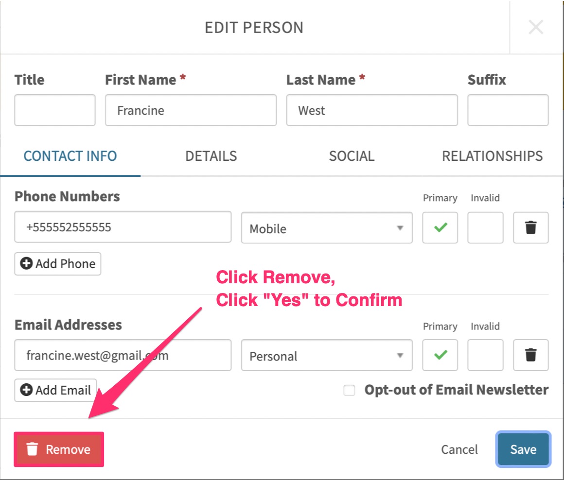Open the Relationships tab

click(492, 156)
